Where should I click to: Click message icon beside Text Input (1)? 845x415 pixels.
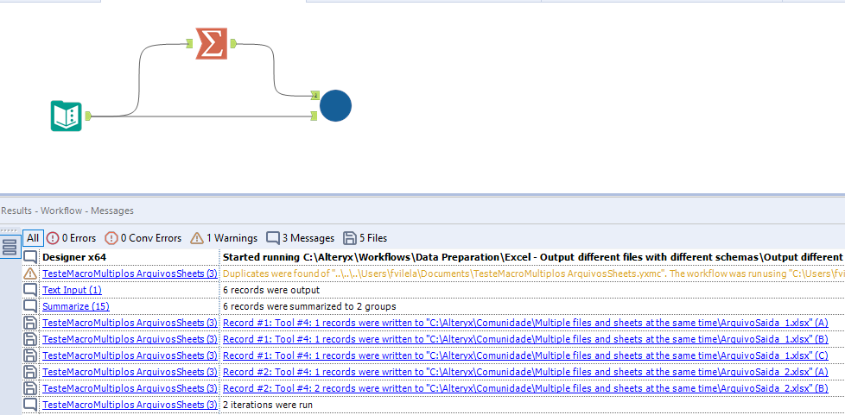[31, 290]
